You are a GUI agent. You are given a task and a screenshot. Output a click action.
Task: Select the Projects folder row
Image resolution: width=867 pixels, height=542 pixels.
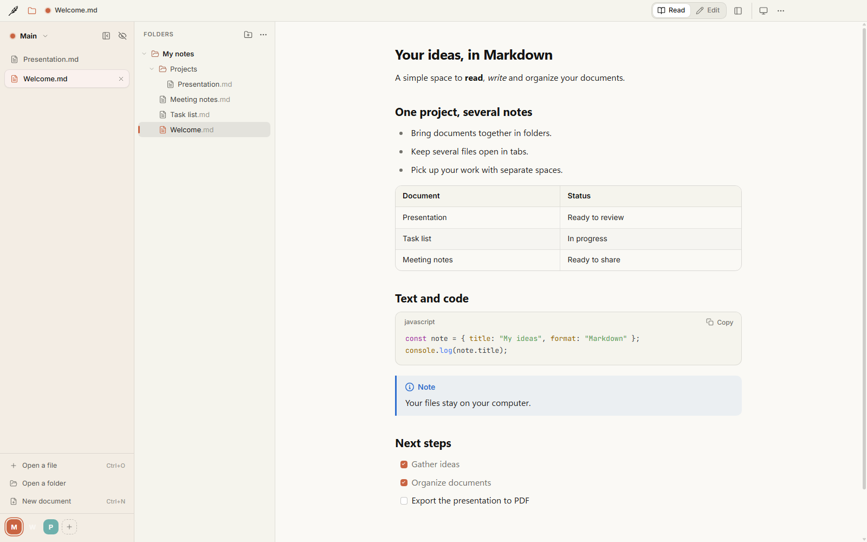click(204, 69)
